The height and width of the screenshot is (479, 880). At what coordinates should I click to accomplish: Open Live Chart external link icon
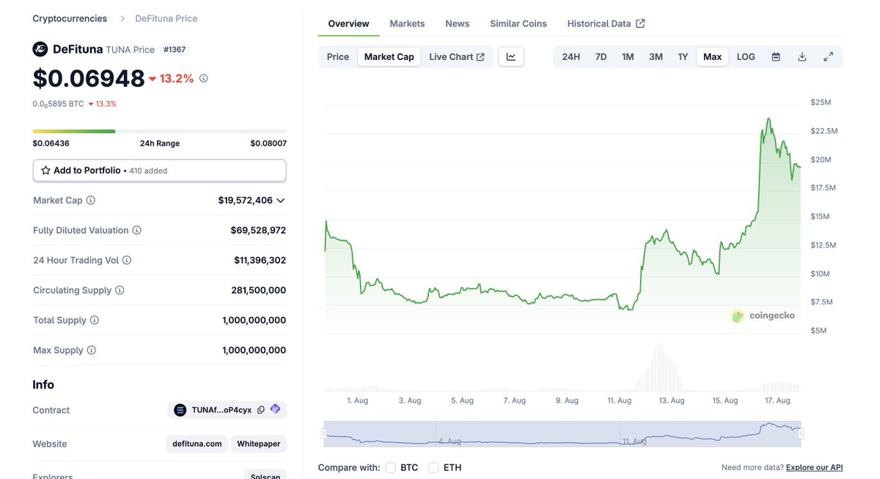pos(480,57)
